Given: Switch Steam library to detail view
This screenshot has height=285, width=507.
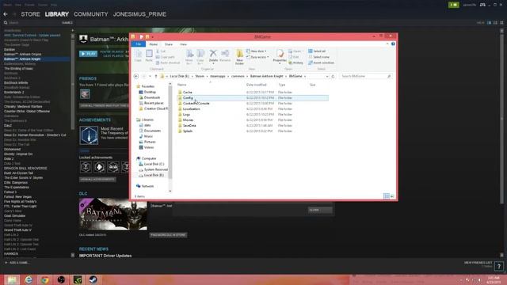Looking at the screenshot, I should 489,23.
